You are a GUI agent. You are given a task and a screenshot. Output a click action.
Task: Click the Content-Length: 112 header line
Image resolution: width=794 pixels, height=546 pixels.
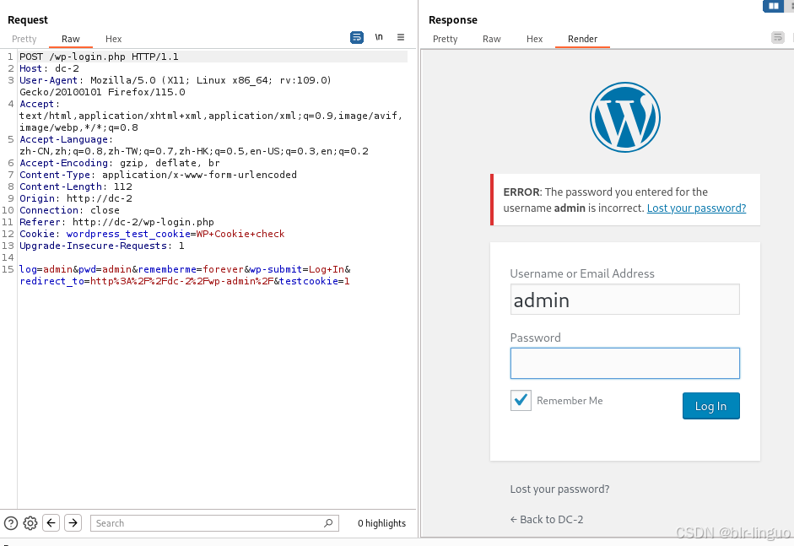(x=75, y=187)
